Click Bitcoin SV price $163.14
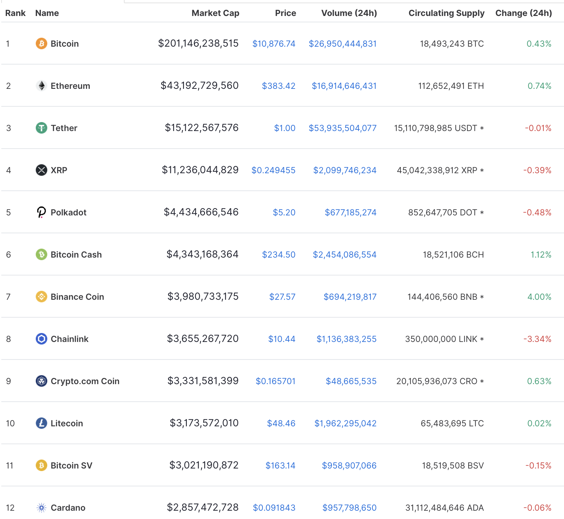This screenshot has width=564, height=519. pos(280,466)
